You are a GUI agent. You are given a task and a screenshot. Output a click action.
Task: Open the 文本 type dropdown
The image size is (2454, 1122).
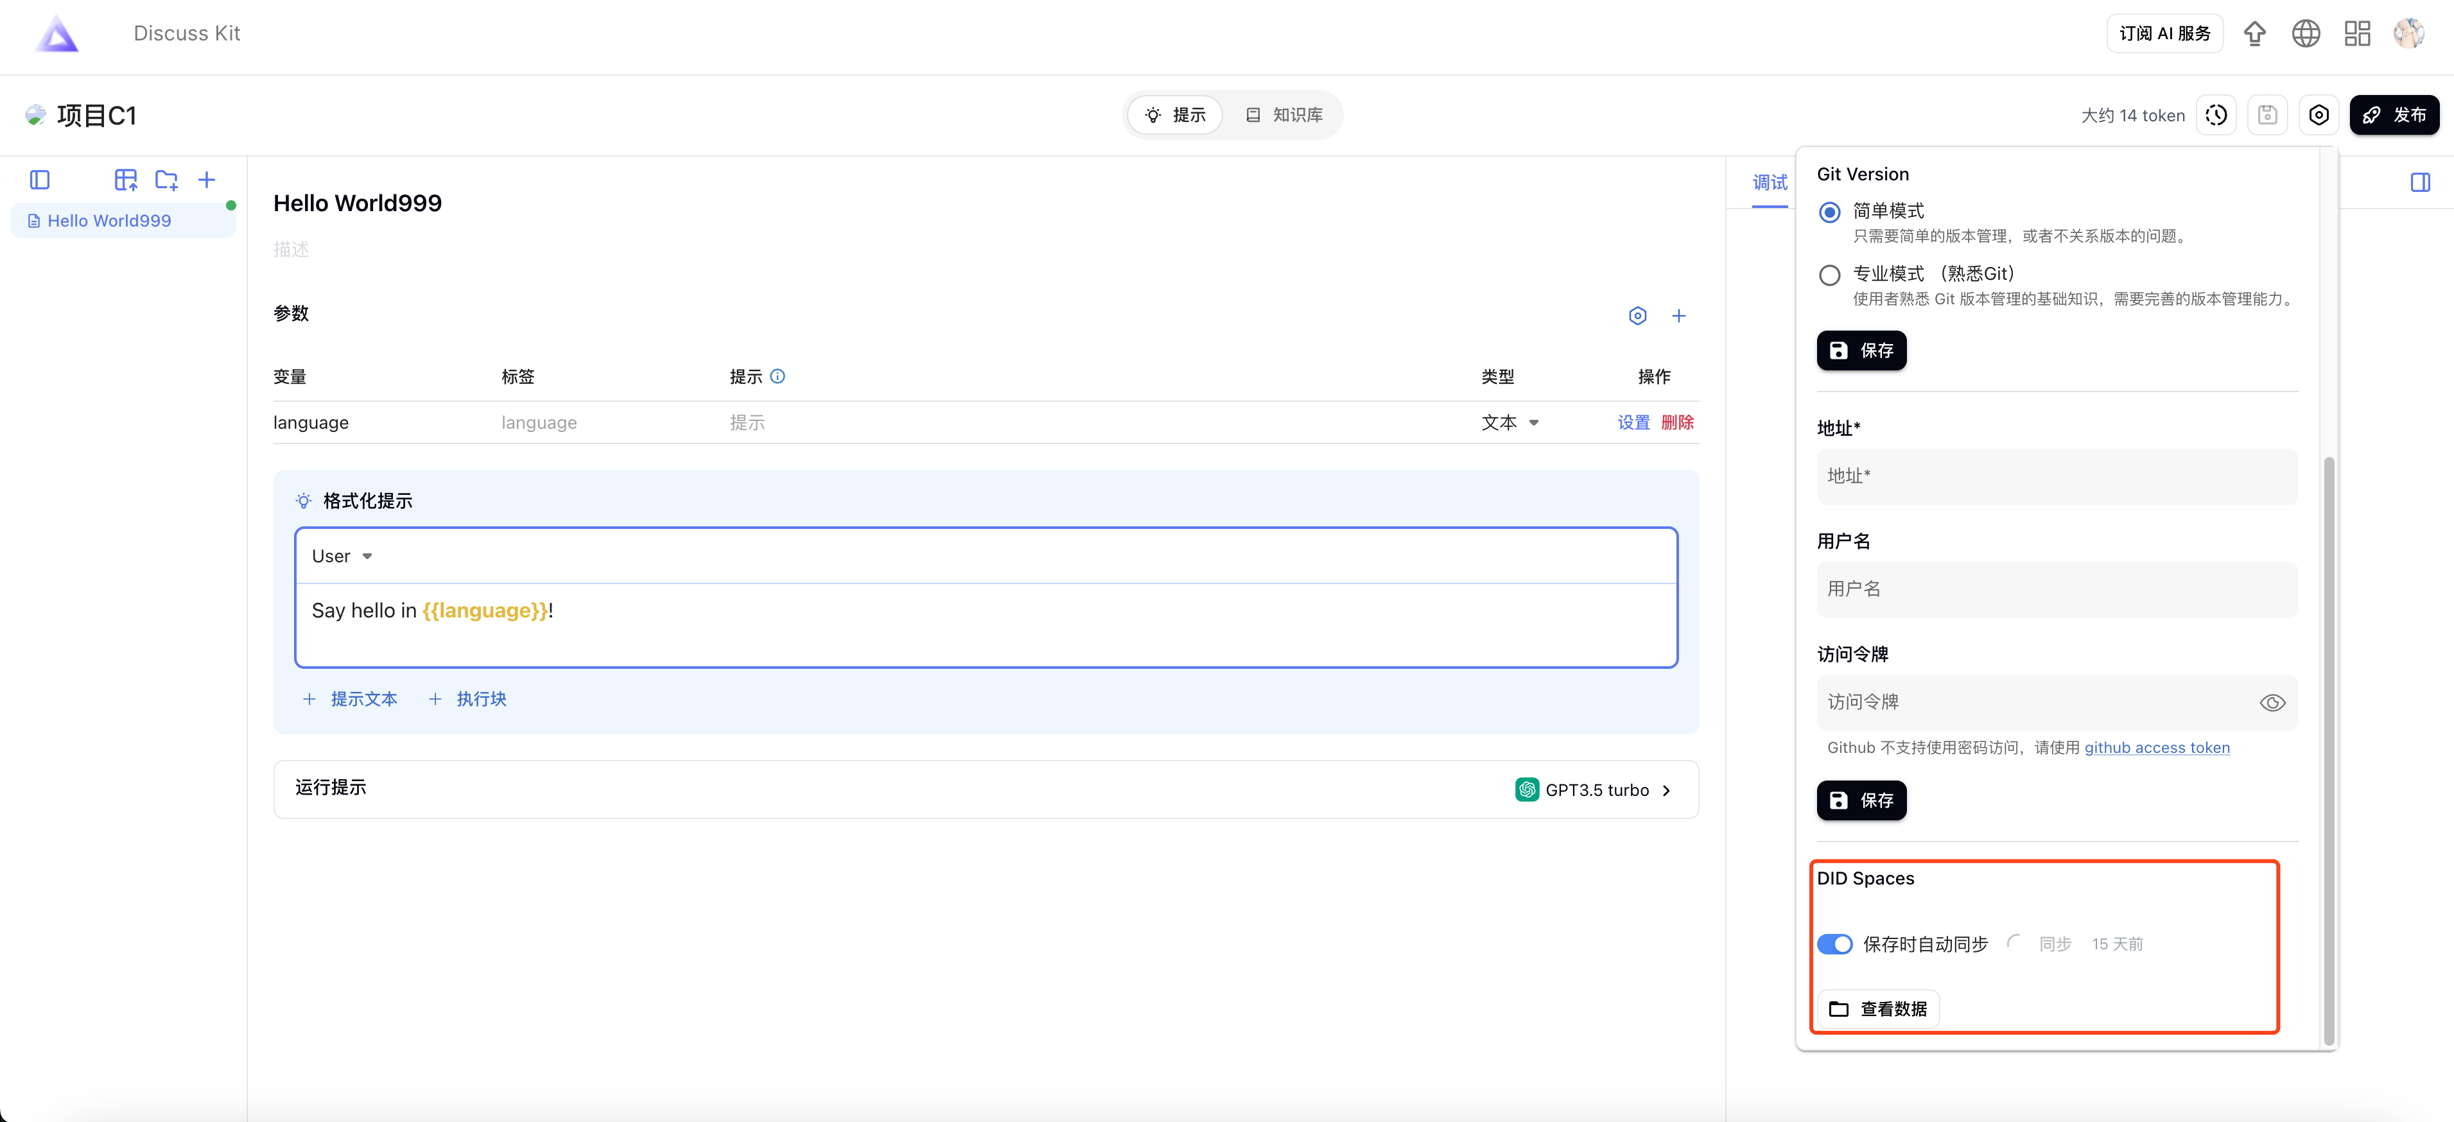tap(1509, 423)
